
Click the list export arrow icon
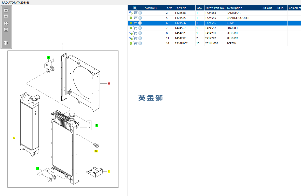pos(6,43)
